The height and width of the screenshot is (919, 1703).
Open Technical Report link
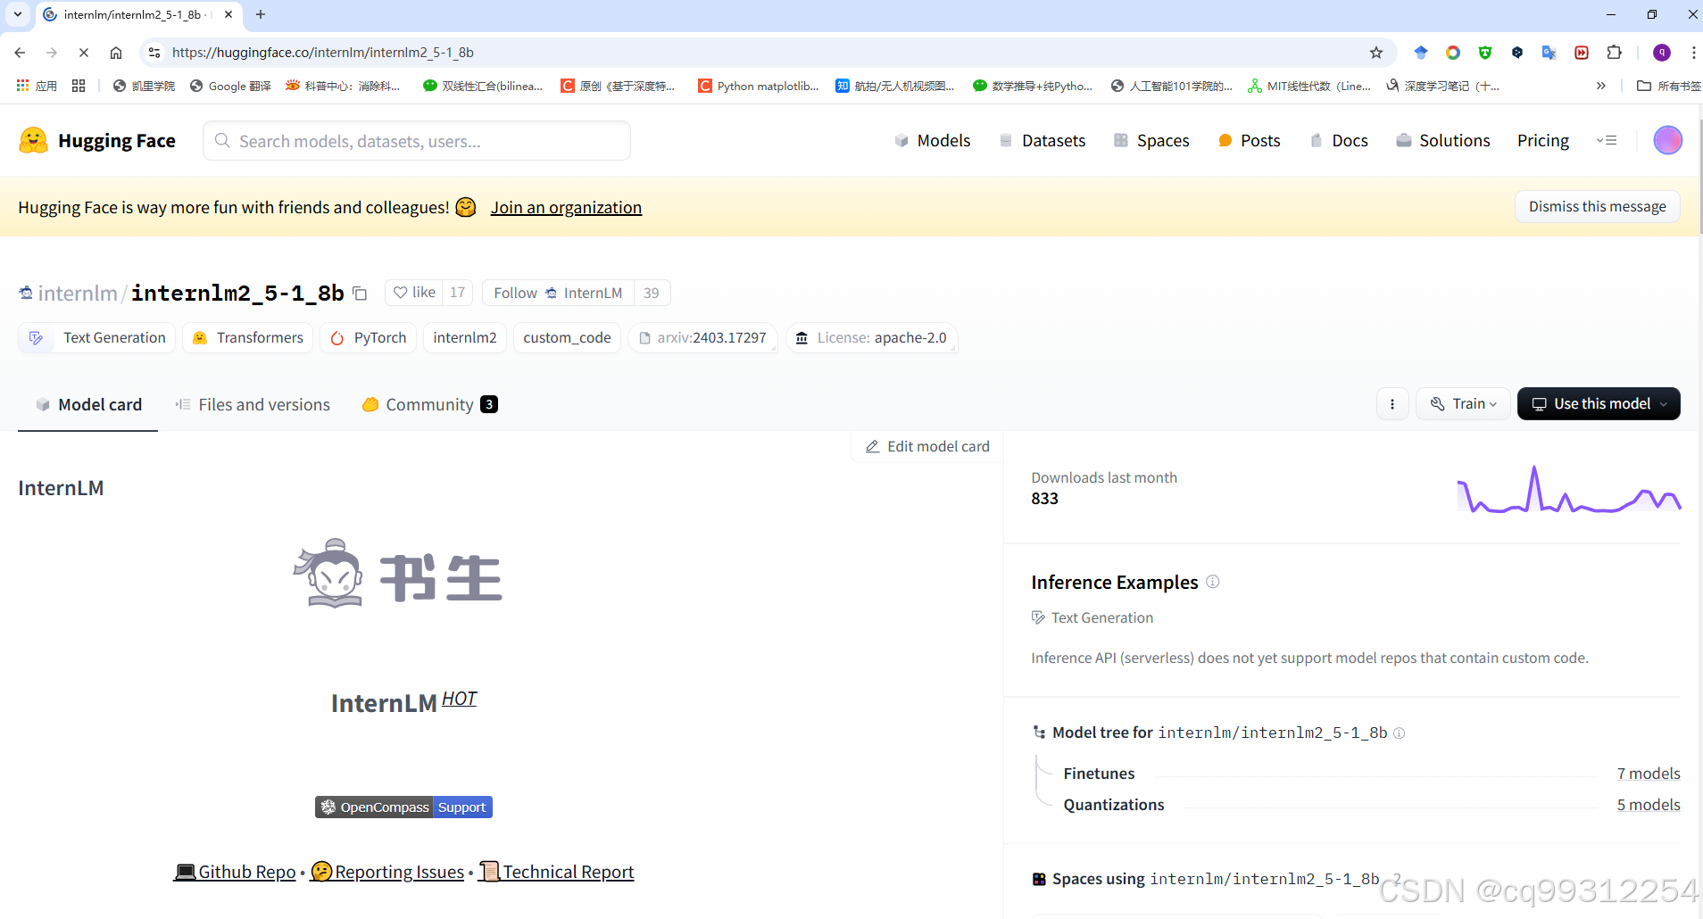556,872
